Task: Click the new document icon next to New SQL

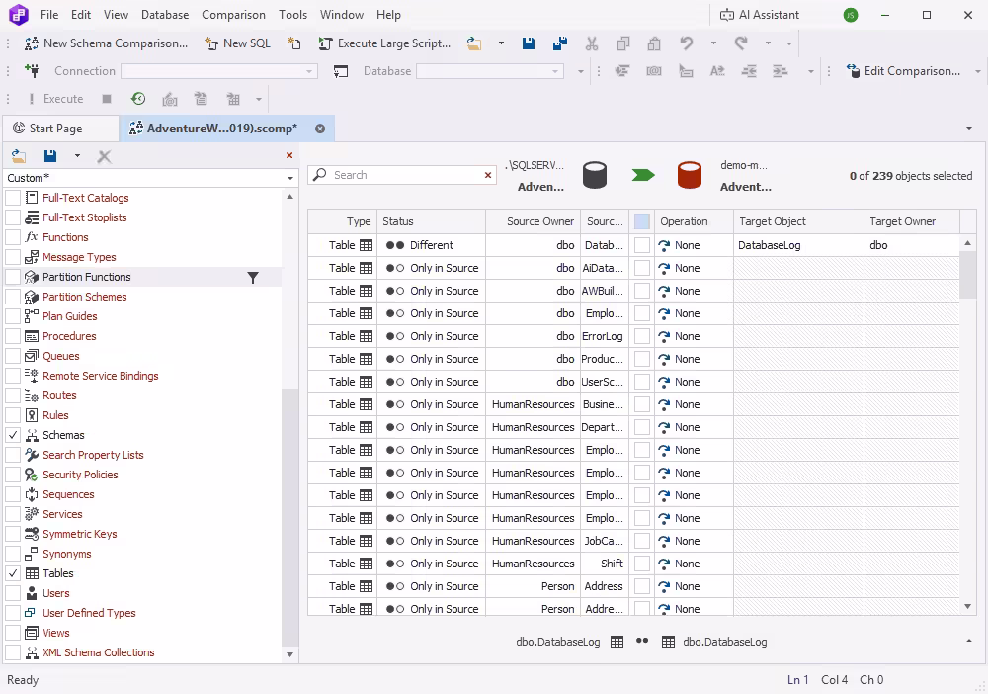Action: 294,43
